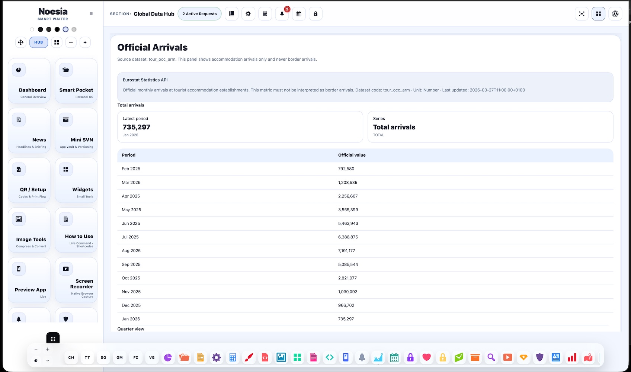The image size is (631, 372).
Task: Open the Screen Recorder tile
Action: pyautogui.click(x=76, y=280)
